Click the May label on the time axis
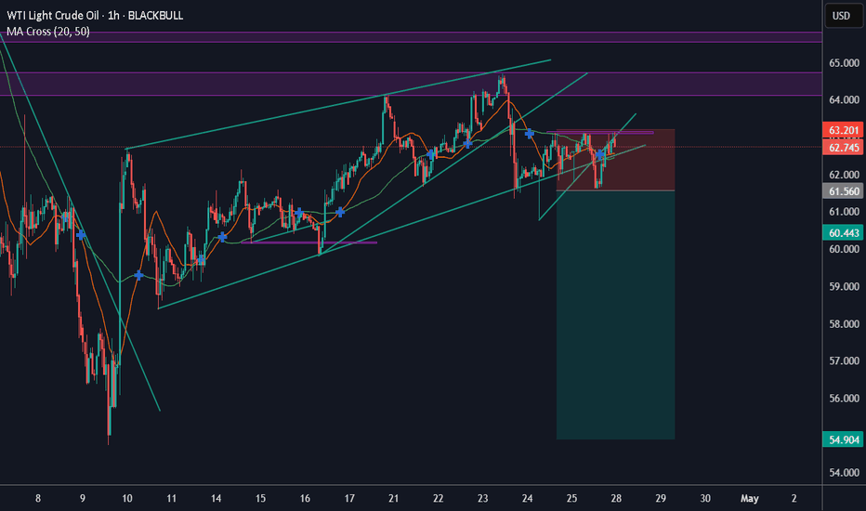This screenshot has width=866, height=511. click(750, 498)
